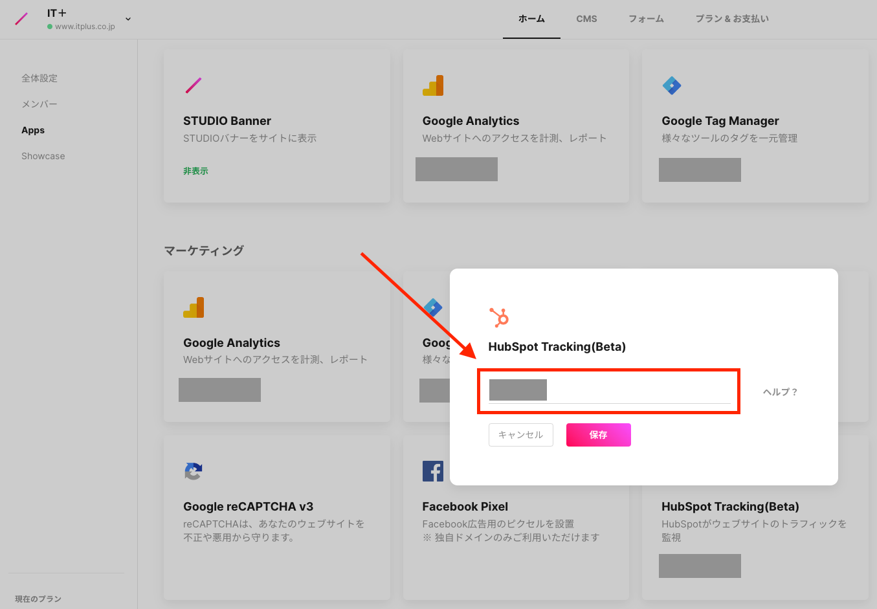Click the 保存 button to save HubSpot tracking
Viewport: 877px width, 609px height.
point(598,434)
